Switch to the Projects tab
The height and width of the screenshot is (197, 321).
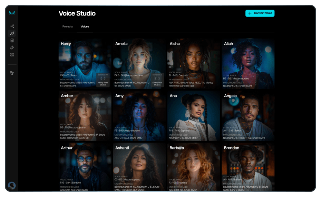[x=68, y=27]
